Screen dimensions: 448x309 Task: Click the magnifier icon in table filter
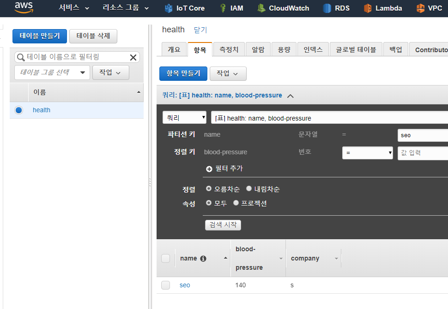coord(21,57)
